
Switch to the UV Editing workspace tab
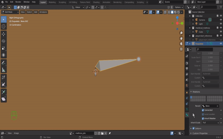point(73,2)
